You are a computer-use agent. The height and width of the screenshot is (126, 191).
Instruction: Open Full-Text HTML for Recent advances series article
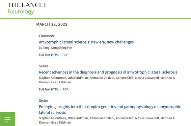pyautogui.click(x=49, y=89)
